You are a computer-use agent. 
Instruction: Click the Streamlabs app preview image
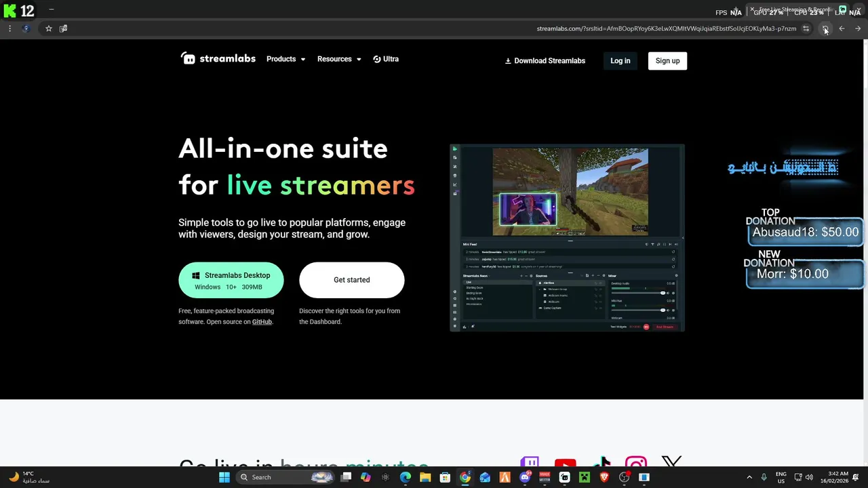[567, 238]
